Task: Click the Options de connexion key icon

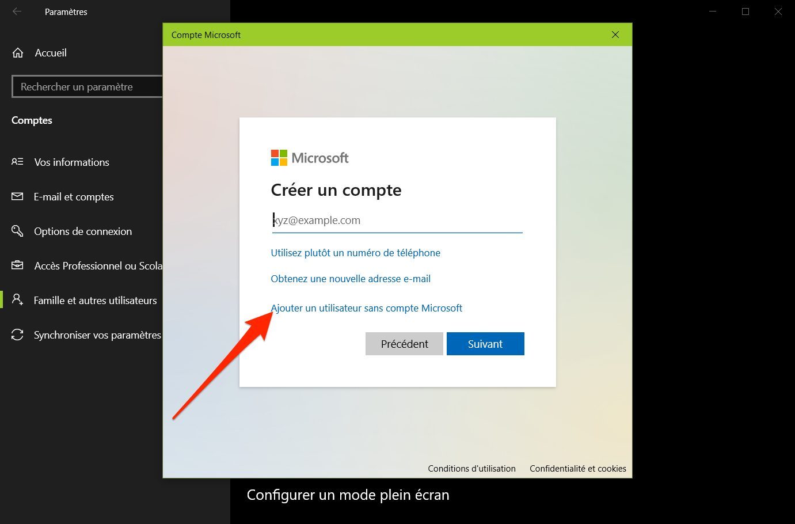Action: click(x=17, y=231)
